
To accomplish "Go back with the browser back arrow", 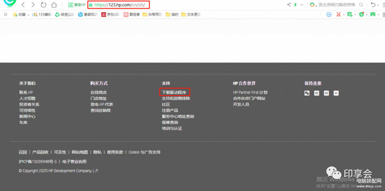I will click(x=23, y=5).
